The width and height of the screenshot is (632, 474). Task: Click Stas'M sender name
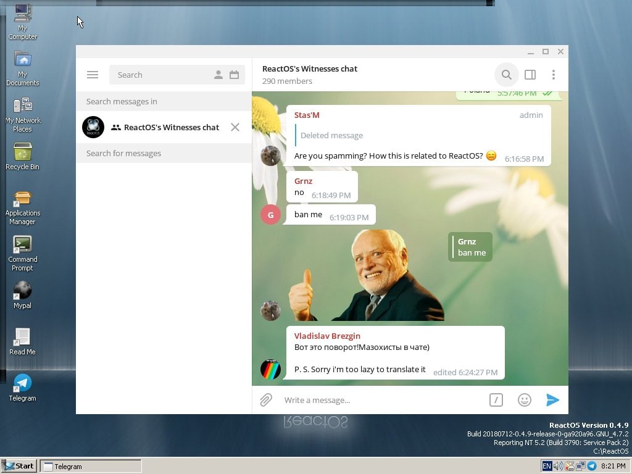(307, 115)
